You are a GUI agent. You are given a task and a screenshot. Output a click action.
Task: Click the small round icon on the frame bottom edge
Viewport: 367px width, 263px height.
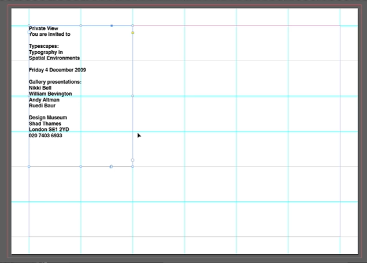click(x=111, y=167)
